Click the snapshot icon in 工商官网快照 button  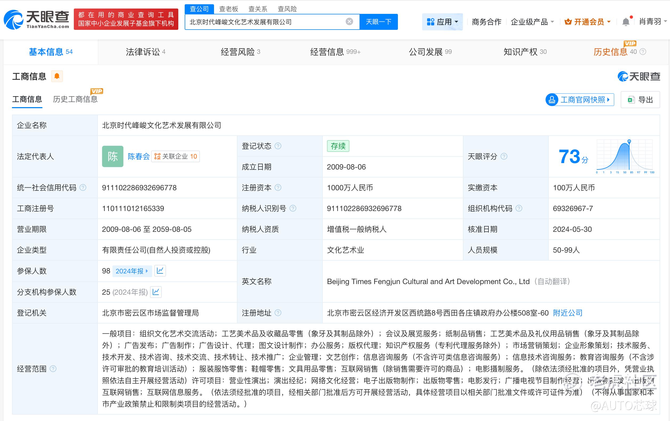[552, 100]
